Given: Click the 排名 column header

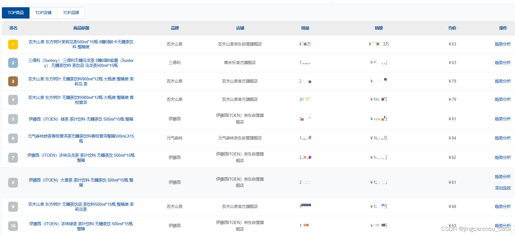Looking at the screenshot, I should click(x=13, y=28).
